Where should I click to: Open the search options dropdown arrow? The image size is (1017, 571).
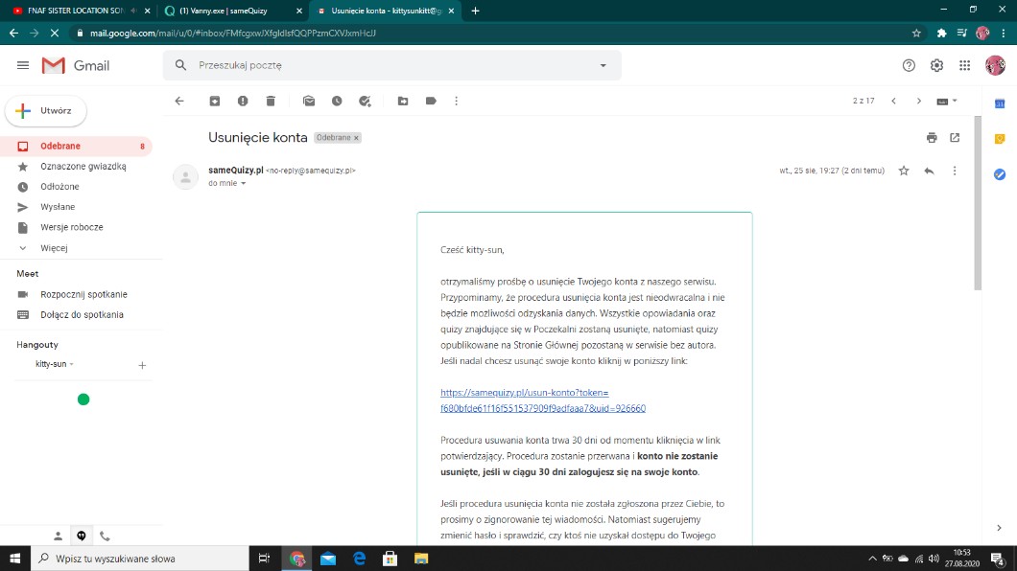coord(603,65)
